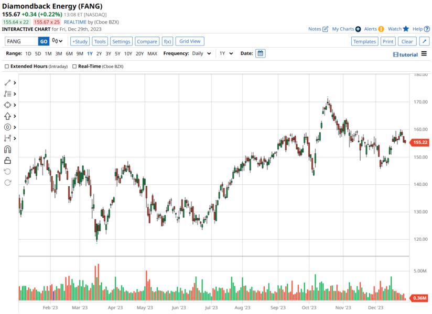Select the trendline drawing tool
Image resolution: width=432 pixels, height=314 pixels.
[7, 82]
